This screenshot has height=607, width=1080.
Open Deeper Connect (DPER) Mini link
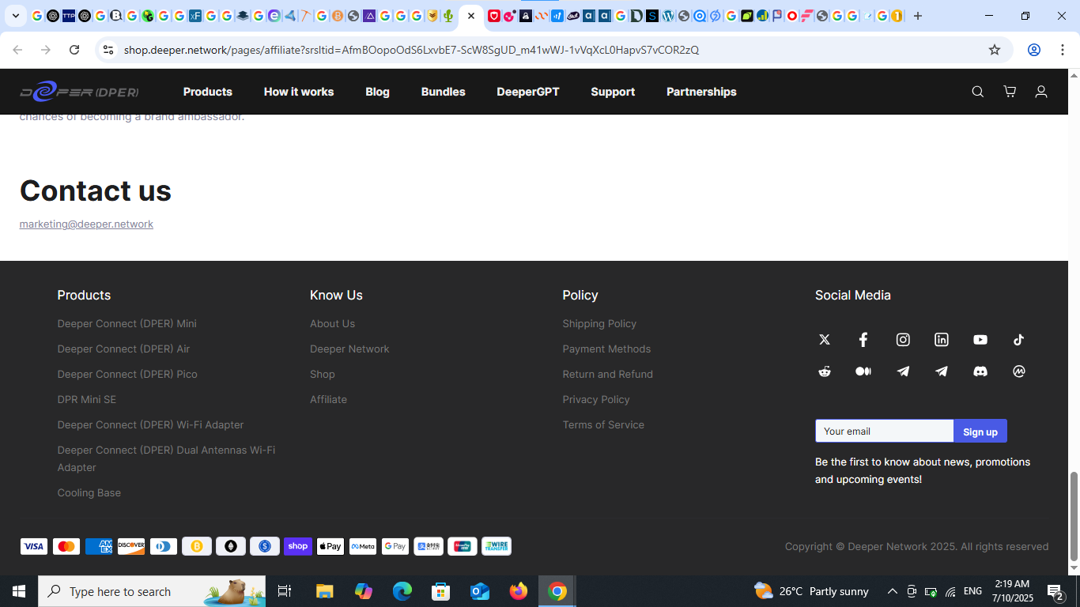tap(127, 323)
